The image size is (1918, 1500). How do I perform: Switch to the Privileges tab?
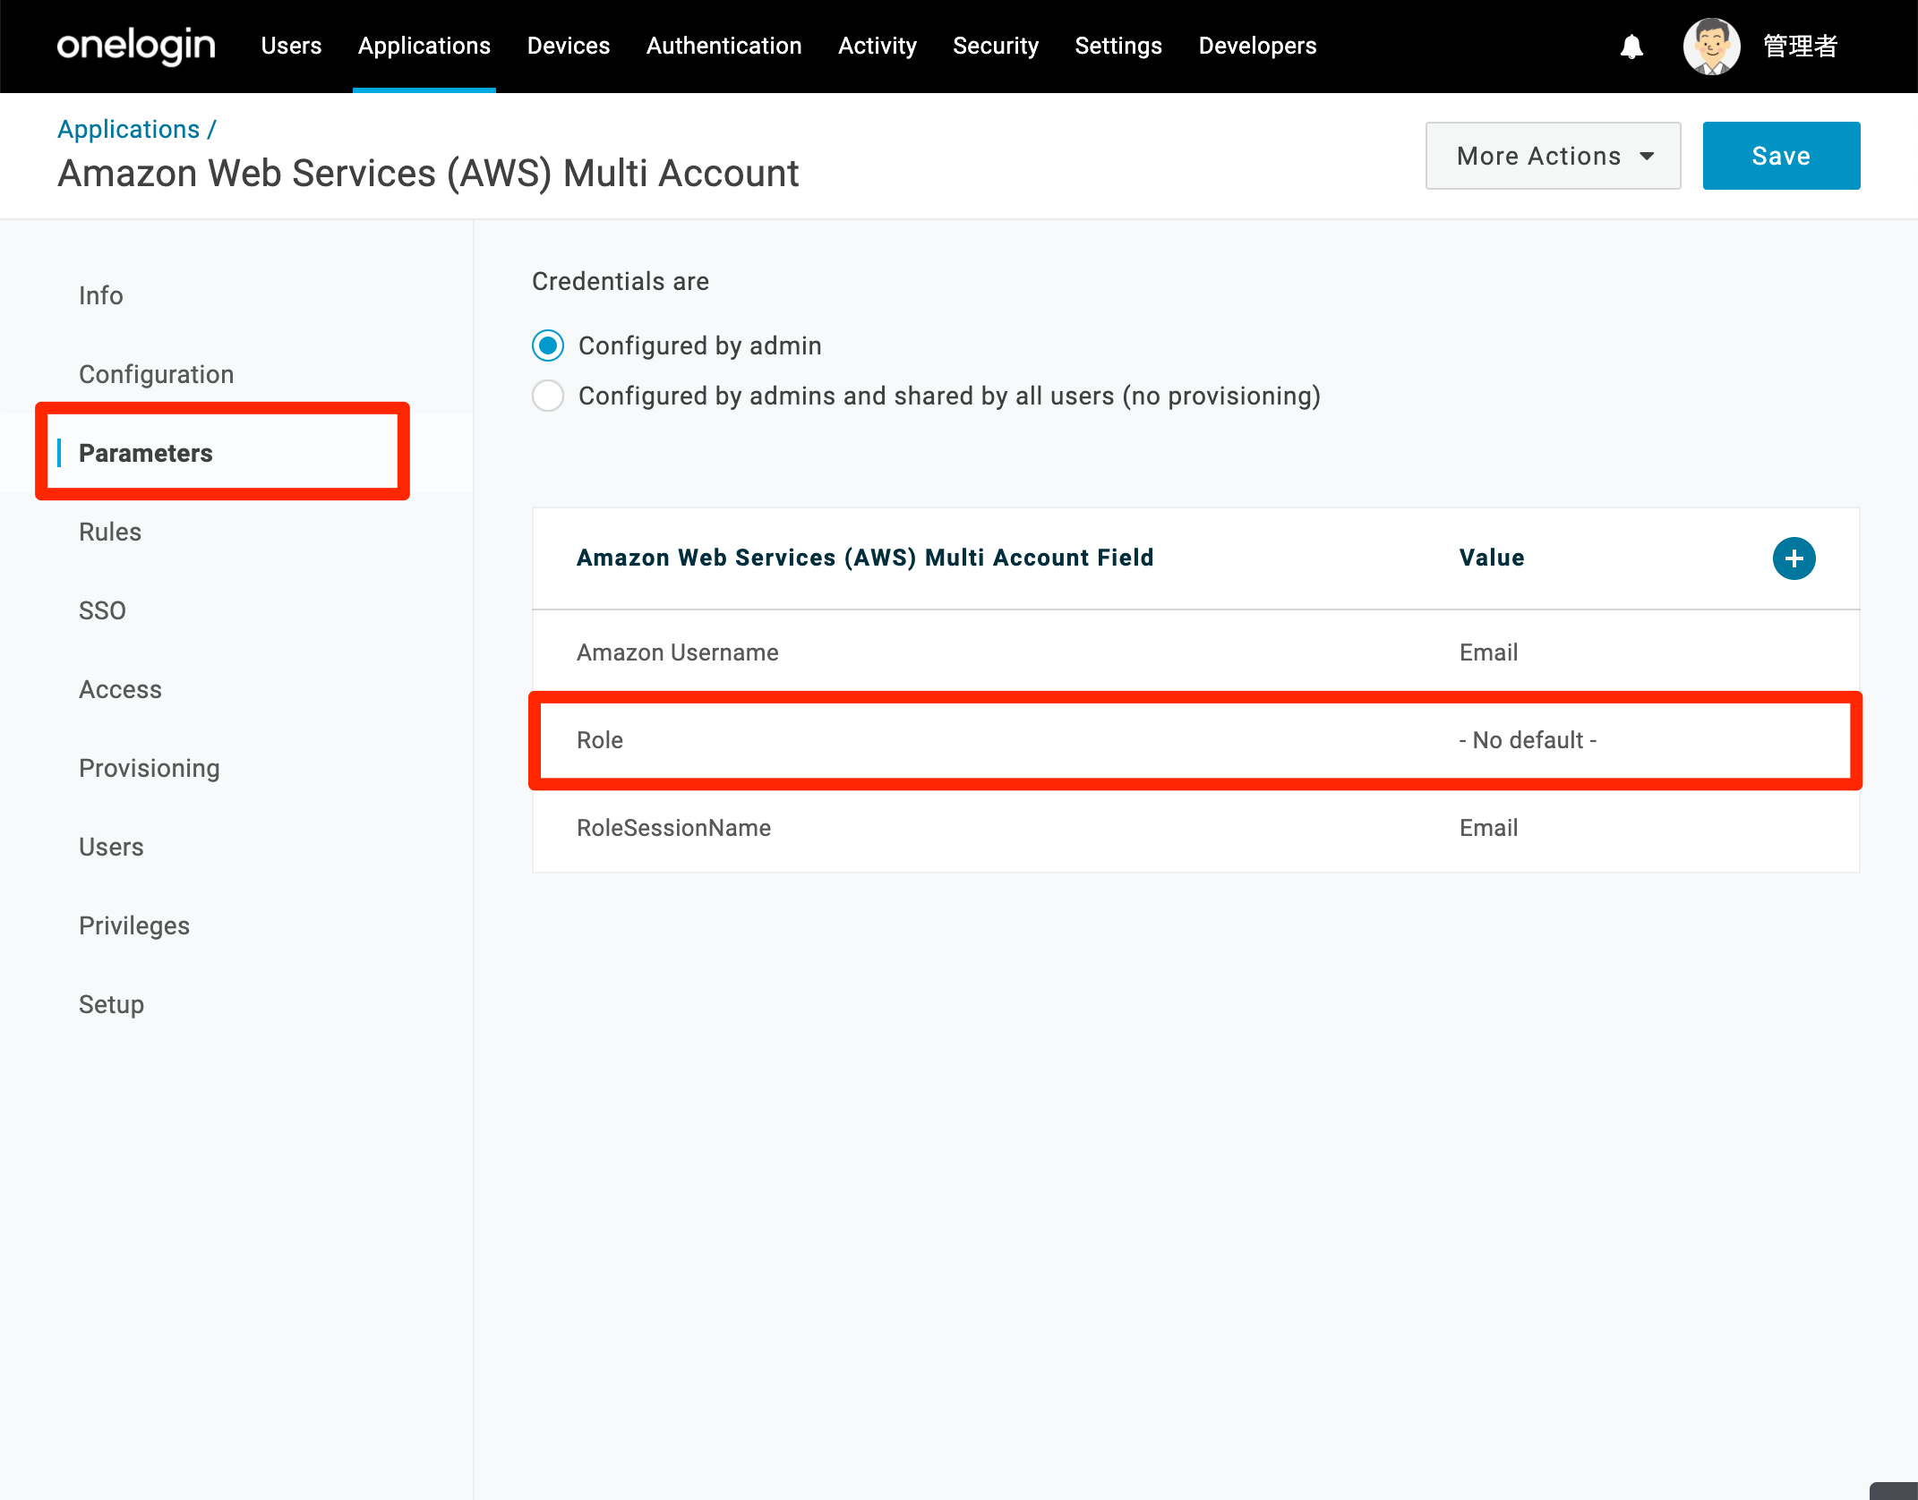(x=134, y=925)
